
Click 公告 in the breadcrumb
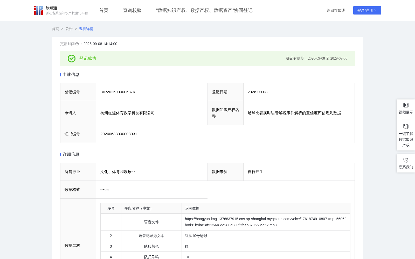tap(69, 29)
